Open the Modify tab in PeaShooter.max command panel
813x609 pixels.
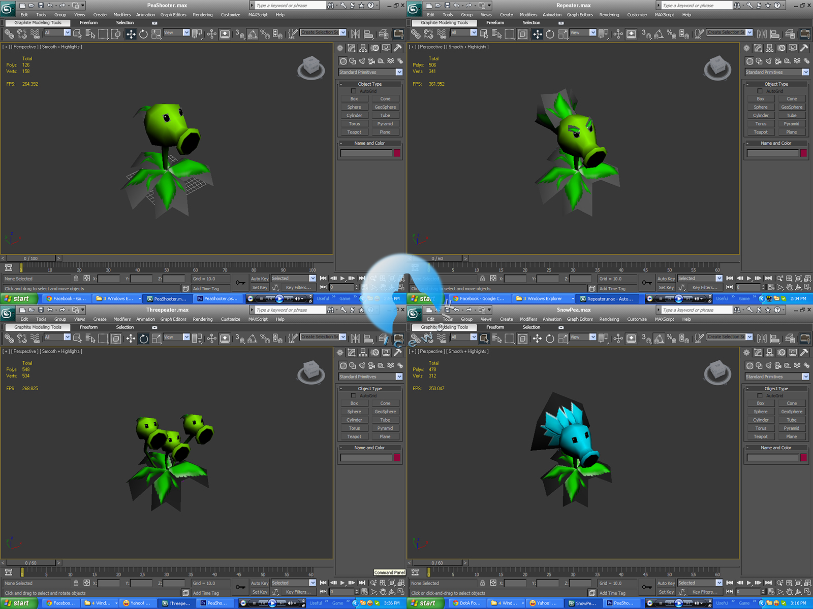coord(352,48)
